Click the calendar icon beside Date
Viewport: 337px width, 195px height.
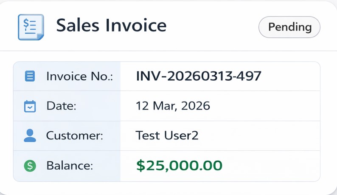(30, 106)
